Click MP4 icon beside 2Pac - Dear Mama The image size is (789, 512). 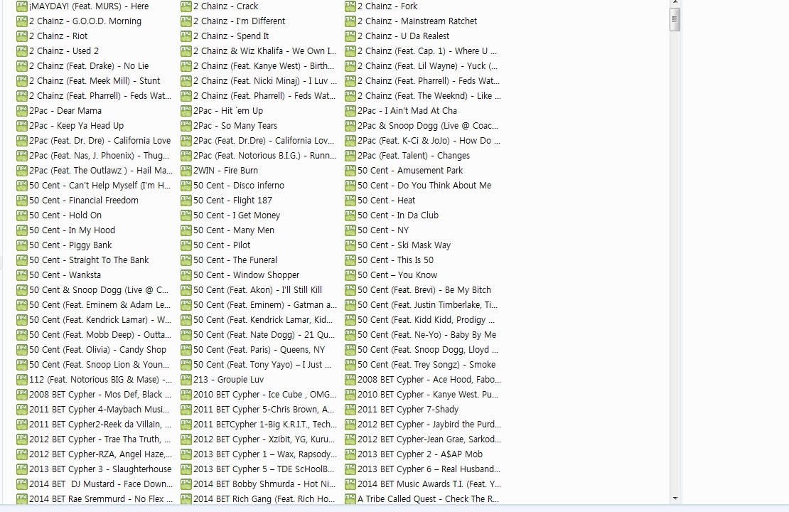[x=21, y=111]
